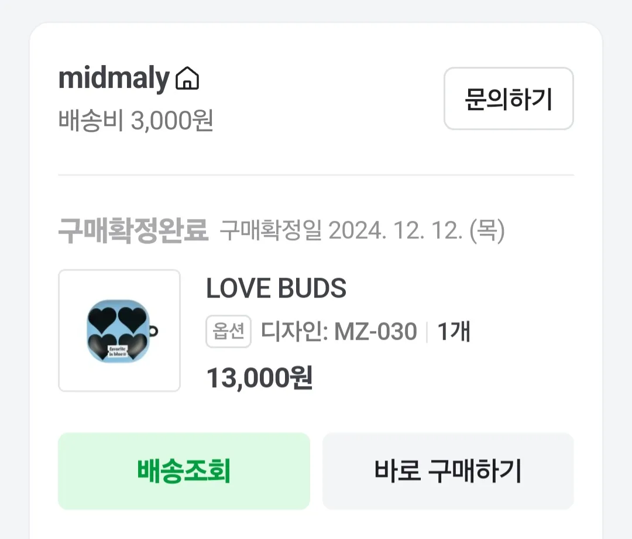
Task: Open the midmaly seller name link
Action: (114, 78)
